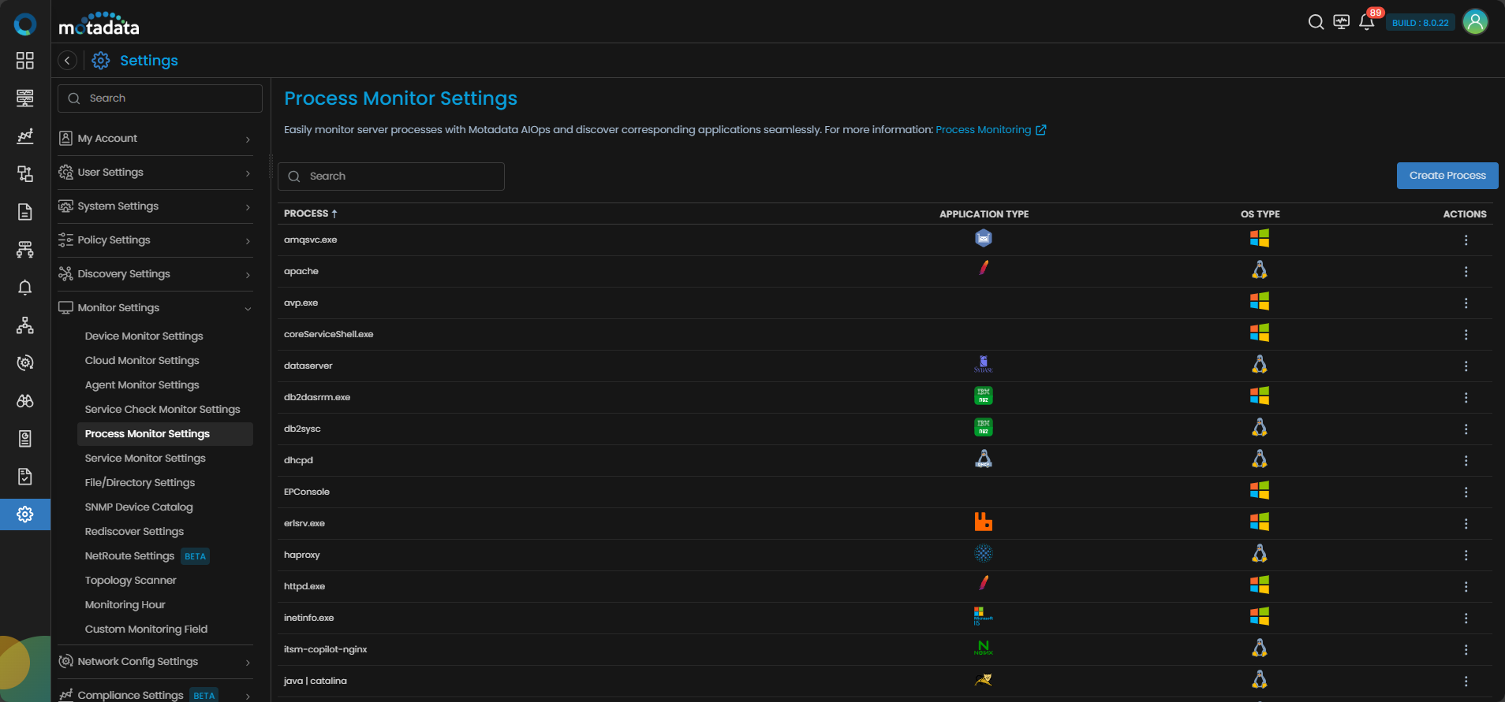The image size is (1505, 702).
Task: Open File/Directory Settings
Action: click(140, 483)
